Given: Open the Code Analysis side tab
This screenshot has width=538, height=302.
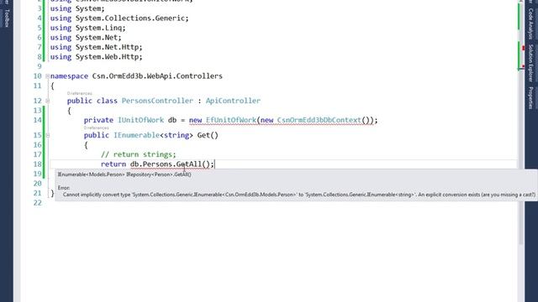Looking at the screenshot, I should [x=530, y=23].
